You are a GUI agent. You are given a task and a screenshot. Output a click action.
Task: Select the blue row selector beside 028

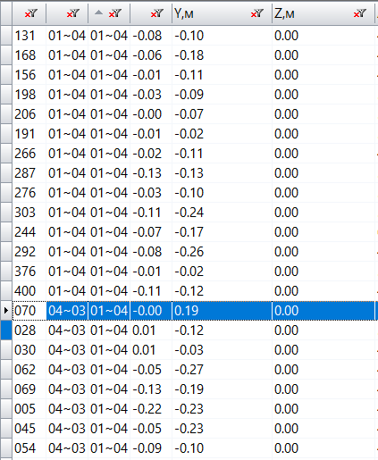tap(6, 330)
